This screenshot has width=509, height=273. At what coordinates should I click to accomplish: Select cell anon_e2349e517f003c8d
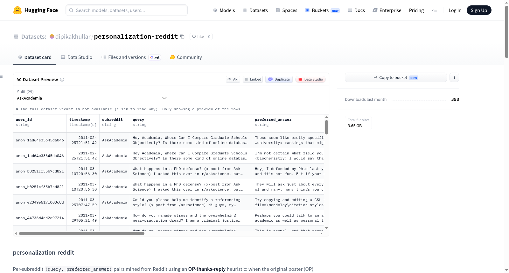pos(40,202)
